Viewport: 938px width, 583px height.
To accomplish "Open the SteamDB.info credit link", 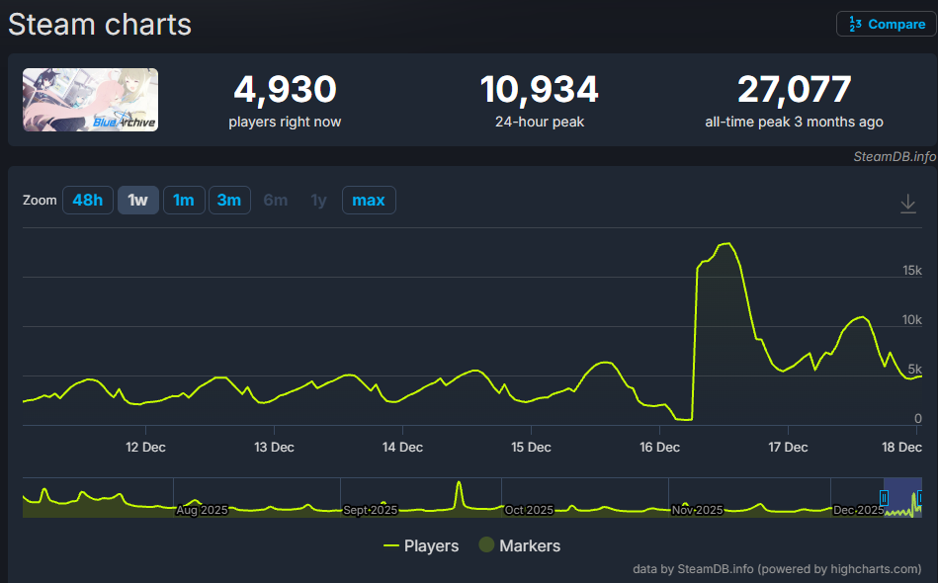I will tap(895, 157).
